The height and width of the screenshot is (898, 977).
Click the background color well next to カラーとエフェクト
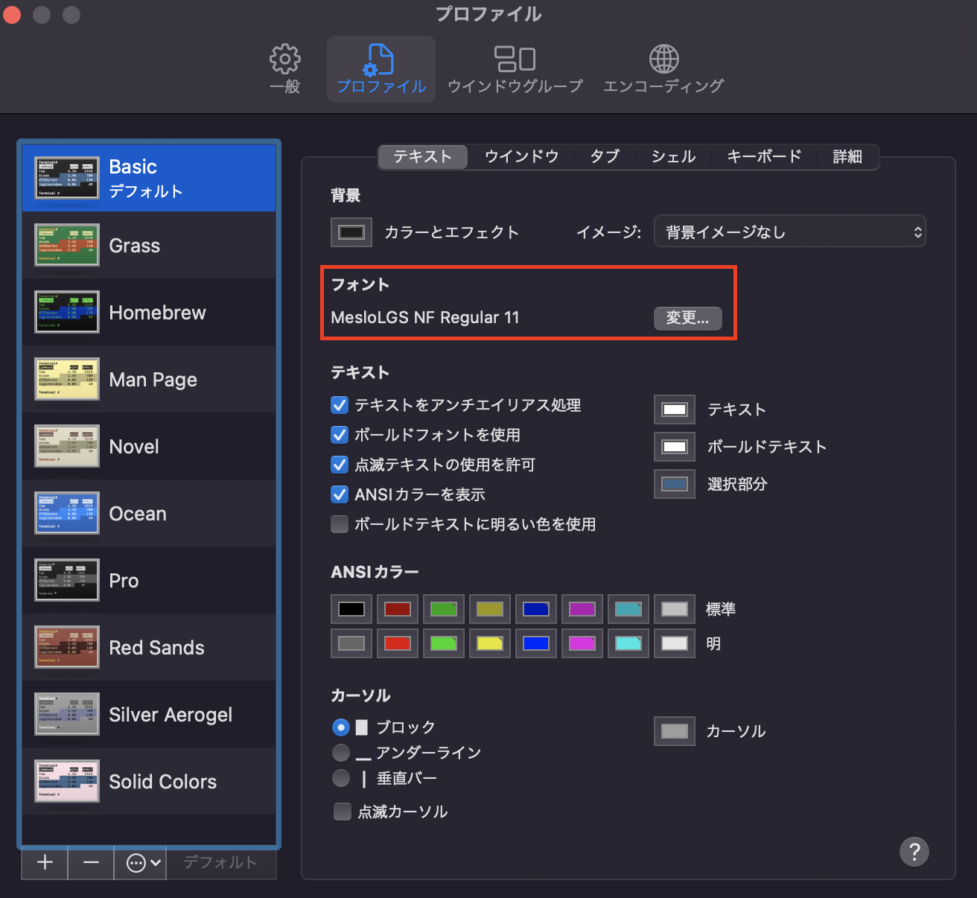[x=351, y=232]
